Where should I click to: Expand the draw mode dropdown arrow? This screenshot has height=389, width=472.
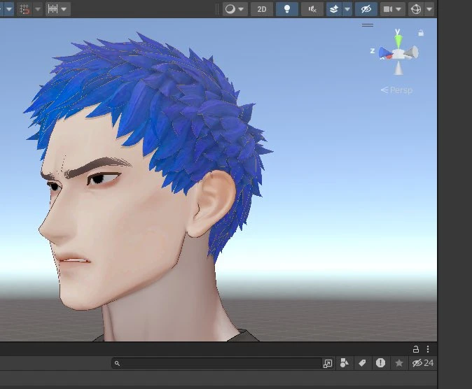coord(241,9)
